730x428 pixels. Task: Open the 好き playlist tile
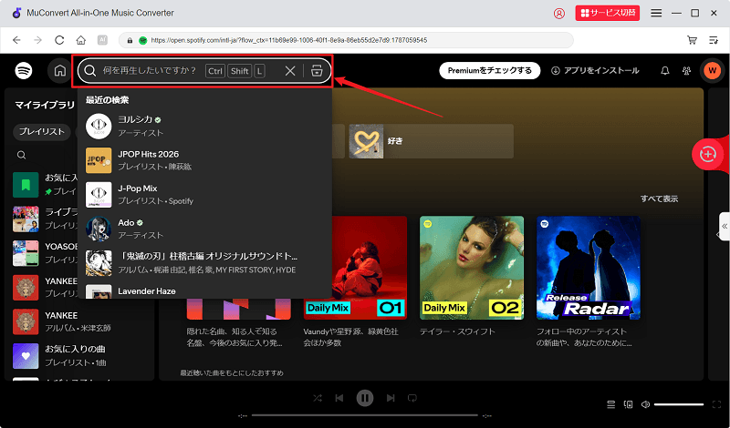[431, 141]
